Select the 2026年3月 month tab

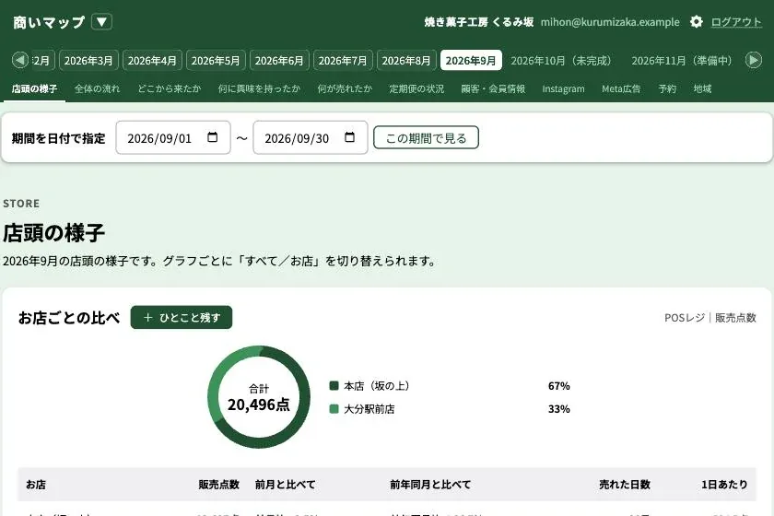pyautogui.click(x=88, y=60)
